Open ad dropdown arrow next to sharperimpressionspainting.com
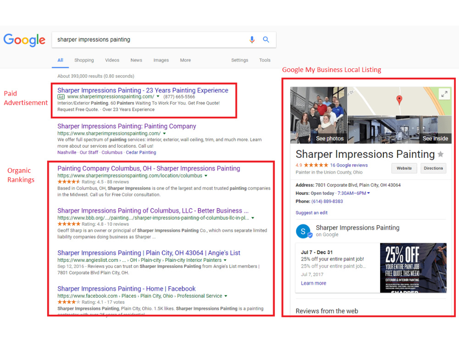The height and width of the screenshot is (344, 459). [158, 96]
